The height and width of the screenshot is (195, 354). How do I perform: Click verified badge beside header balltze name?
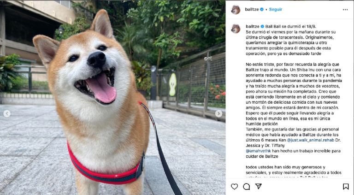[262, 10]
